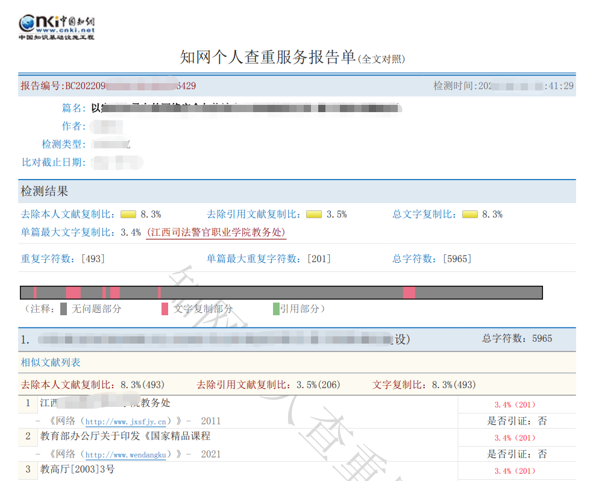Screen dimensions: 590x481
Task: Select the 相似文献列表 heading
Action: coord(51,362)
